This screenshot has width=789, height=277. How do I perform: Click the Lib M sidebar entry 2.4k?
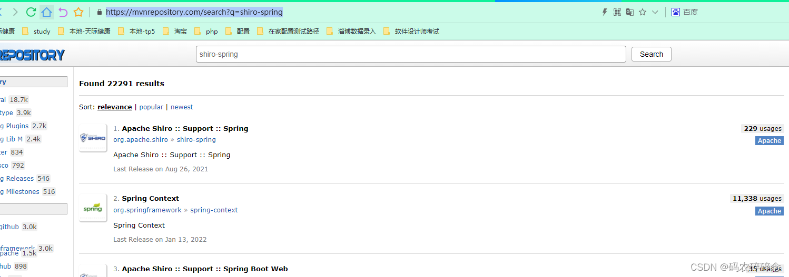coord(21,139)
